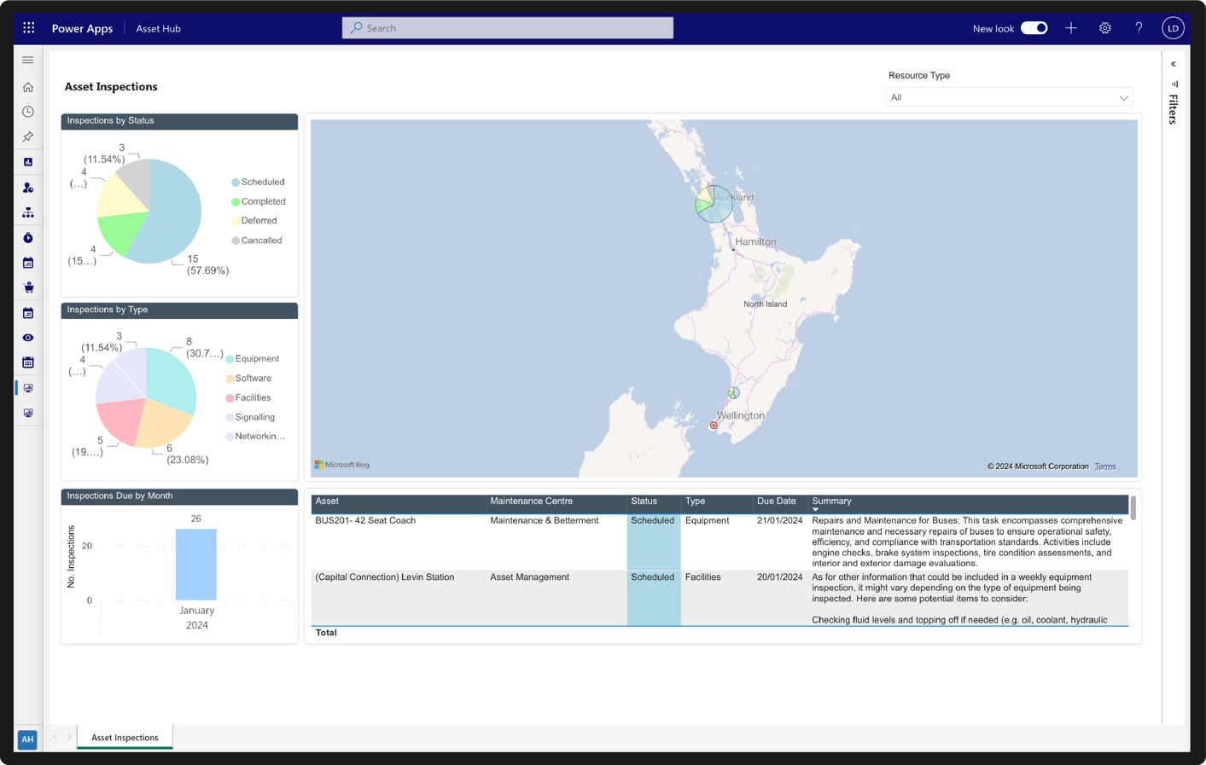The width and height of the screenshot is (1206, 765).
Task: Click the vertical Filters label
Action: coord(1174,110)
